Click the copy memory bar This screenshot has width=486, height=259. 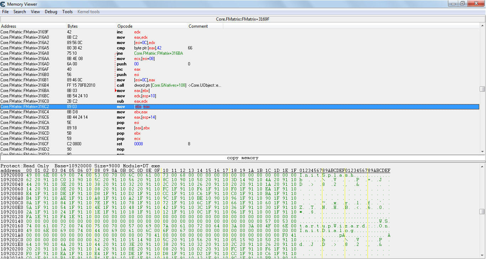[243, 158]
